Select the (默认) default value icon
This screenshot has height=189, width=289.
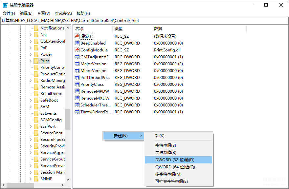coord(77,36)
